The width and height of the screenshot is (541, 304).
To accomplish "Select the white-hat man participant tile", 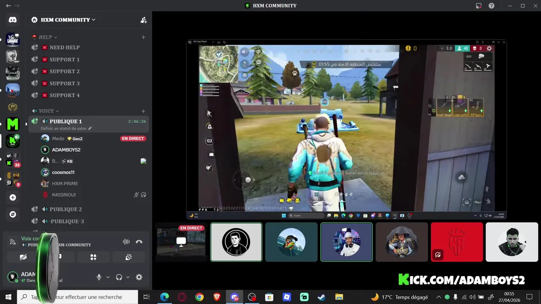I will [x=347, y=242].
